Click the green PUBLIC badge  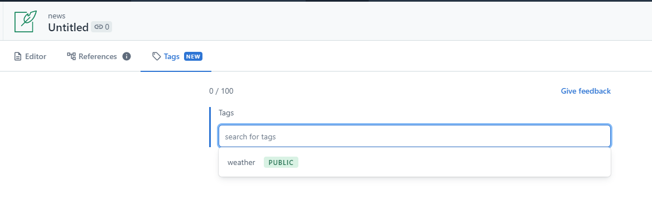click(281, 162)
